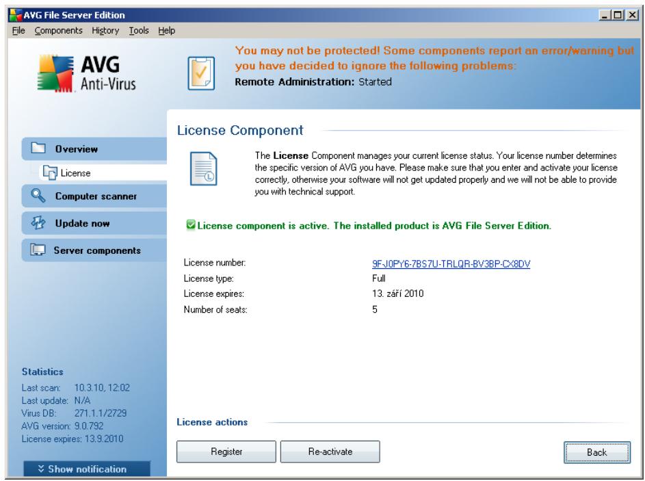Image resolution: width=645 pixels, height=481 pixels.
Task: Click the AVG title bar application icon
Action: (15, 15)
